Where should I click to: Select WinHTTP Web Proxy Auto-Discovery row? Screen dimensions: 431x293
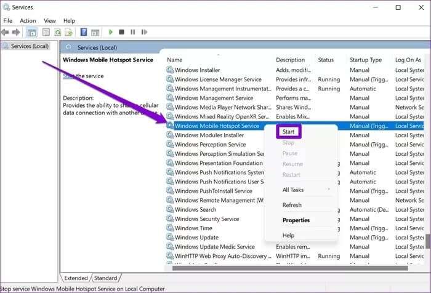(295, 256)
